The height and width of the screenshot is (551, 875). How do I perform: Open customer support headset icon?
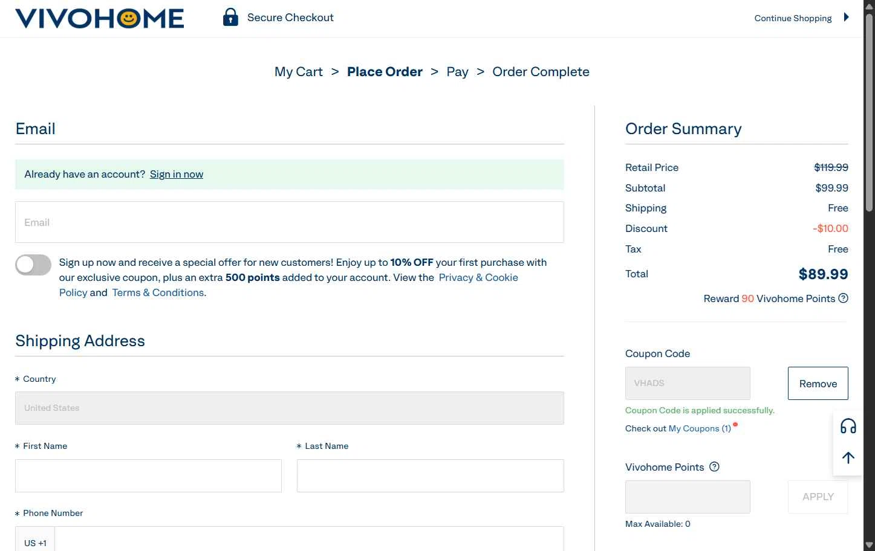pos(848,427)
